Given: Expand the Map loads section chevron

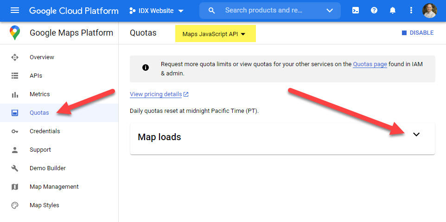Looking at the screenshot, I should 416,134.
